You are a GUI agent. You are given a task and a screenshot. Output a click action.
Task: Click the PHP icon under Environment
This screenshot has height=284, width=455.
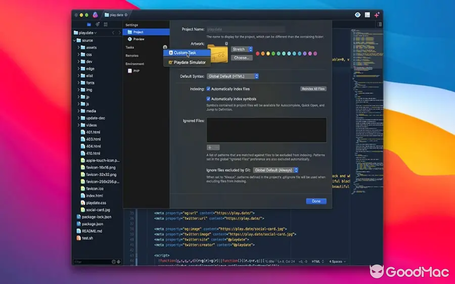130,71
